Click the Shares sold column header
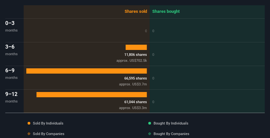 (136, 11)
